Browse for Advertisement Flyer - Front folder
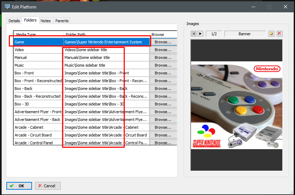 click(163, 112)
